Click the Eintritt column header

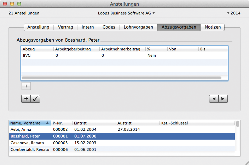point(94,123)
